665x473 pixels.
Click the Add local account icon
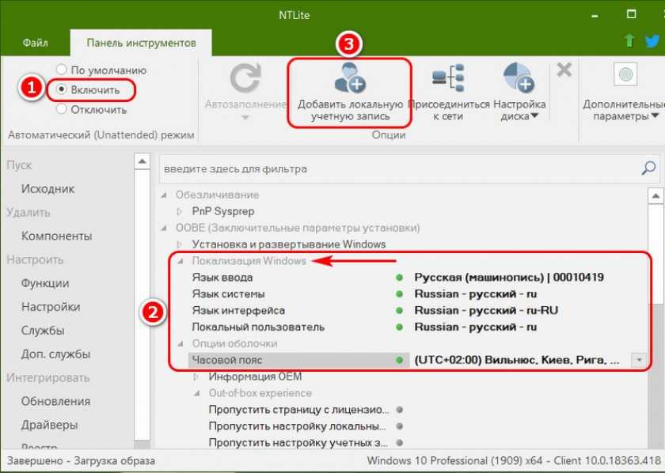[x=349, y=79]
